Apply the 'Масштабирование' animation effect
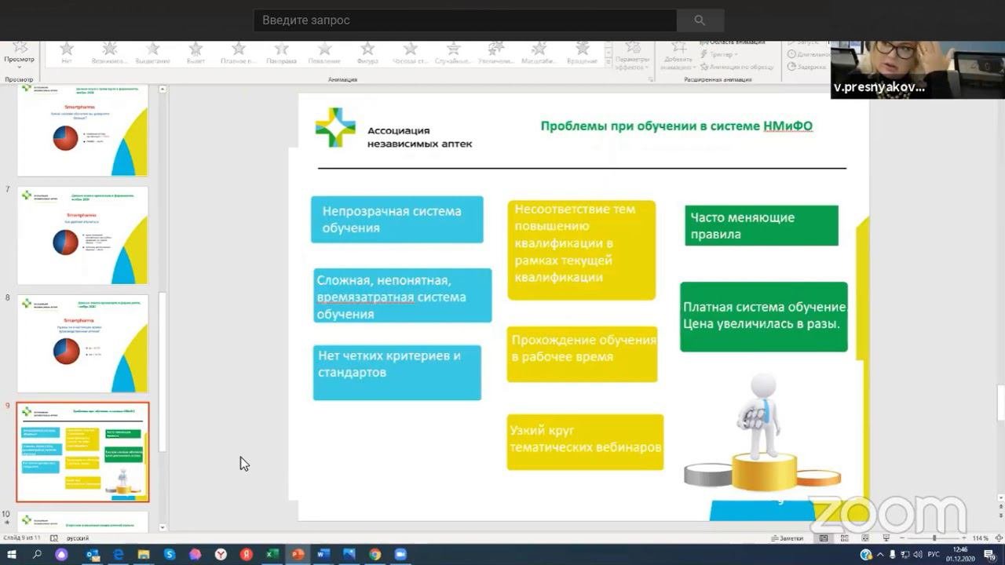The image size is (1005, 565). point(539,53)
